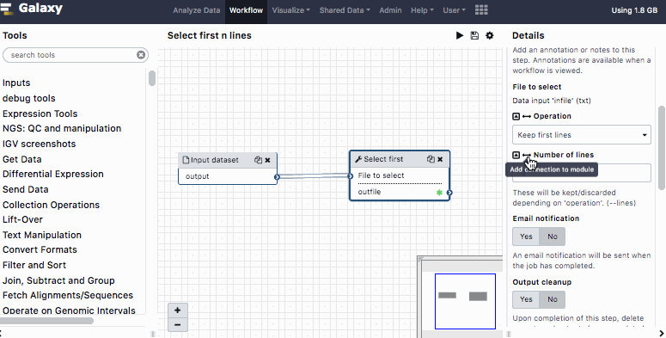Select the Input dataset node title

pyautogui.click(x=215, y=160)
